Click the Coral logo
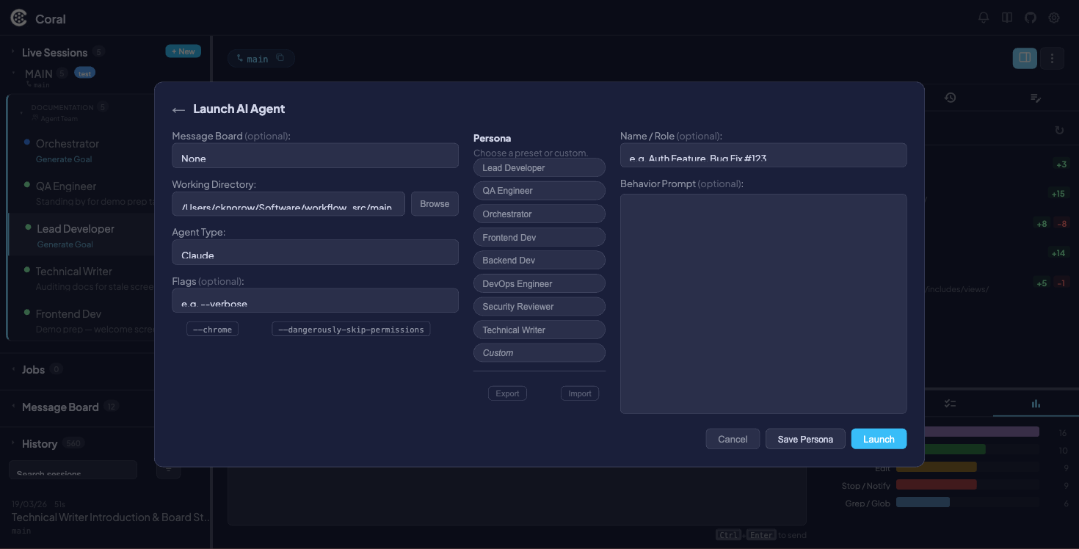Image resolution: width=1079 pixels, height=549 pixels. [x=18, y=17]
